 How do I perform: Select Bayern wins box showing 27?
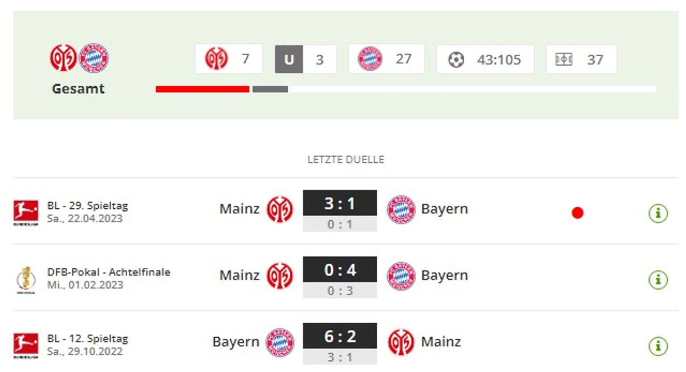point(386,59)
